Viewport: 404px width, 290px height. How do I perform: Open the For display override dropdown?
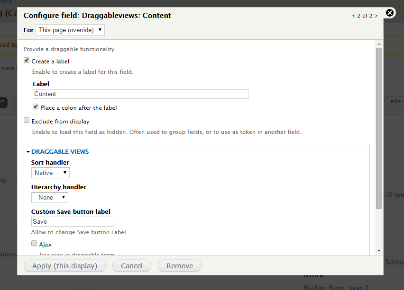(x=70, y=30)
